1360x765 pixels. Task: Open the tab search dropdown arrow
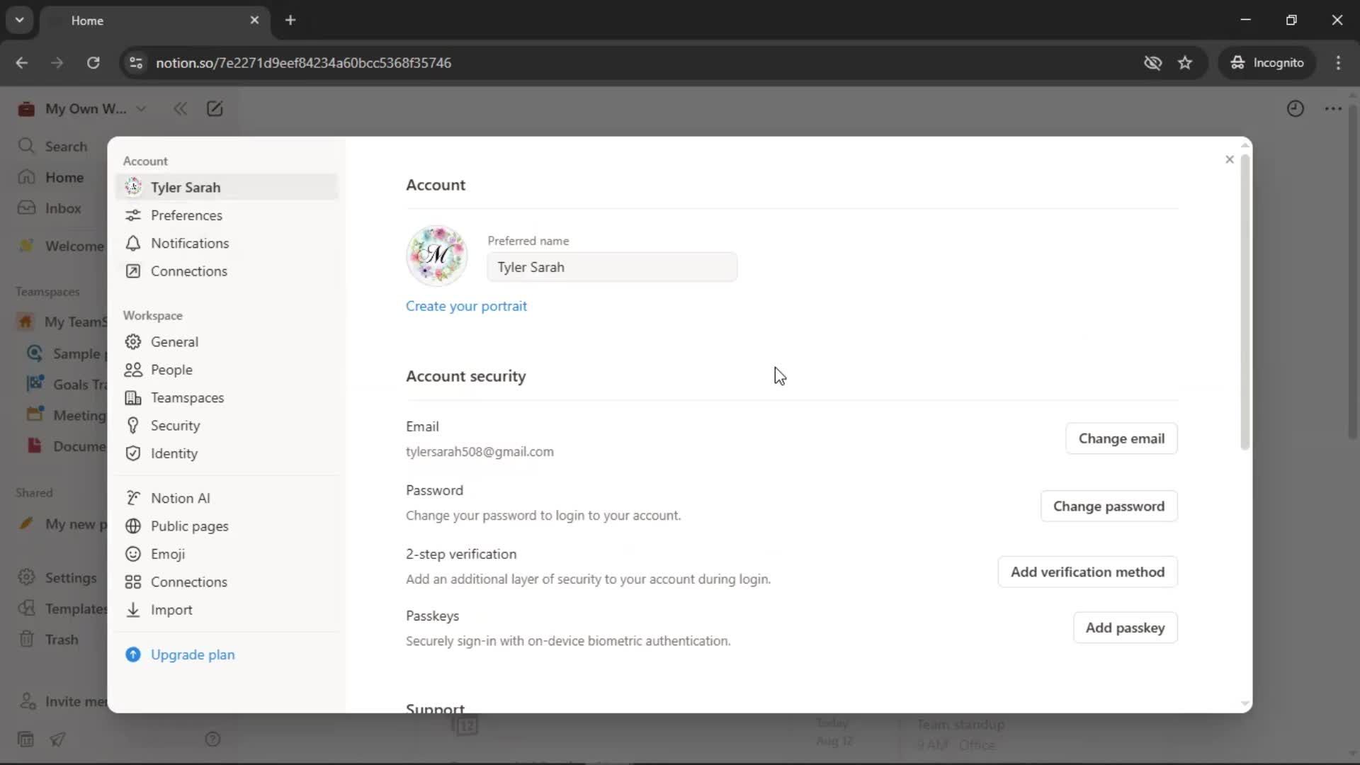tap(20, 20)
